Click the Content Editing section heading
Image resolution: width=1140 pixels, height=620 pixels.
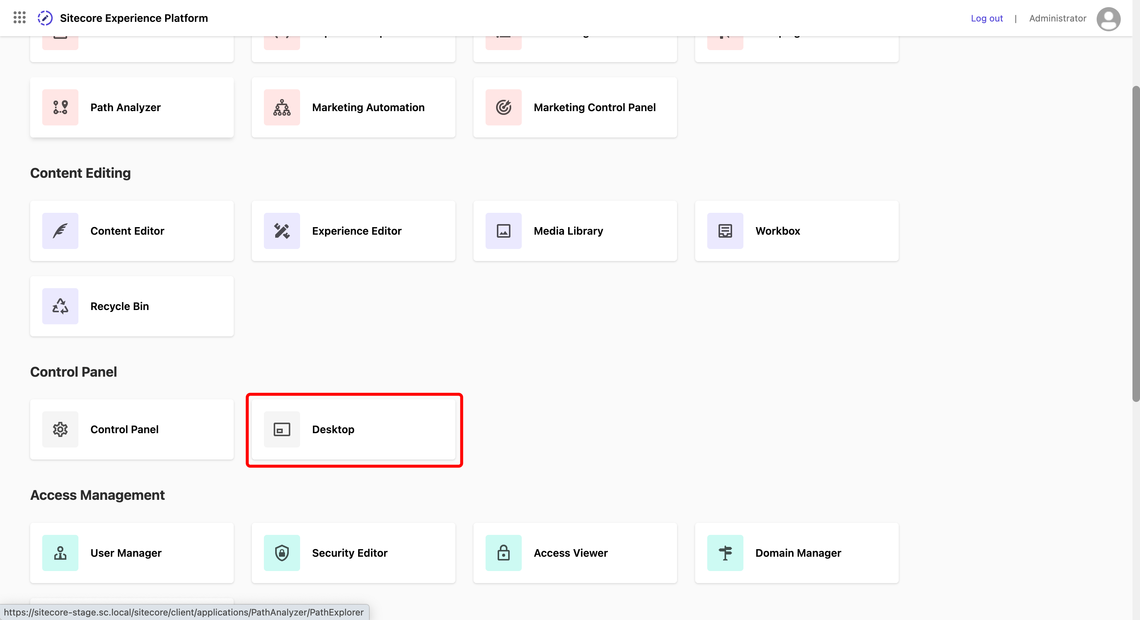coord(81,173)
